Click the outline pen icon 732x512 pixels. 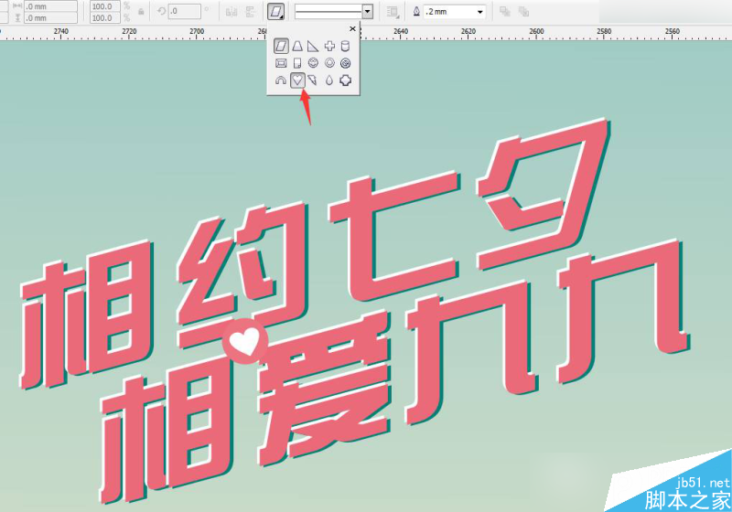pos(416,12)
